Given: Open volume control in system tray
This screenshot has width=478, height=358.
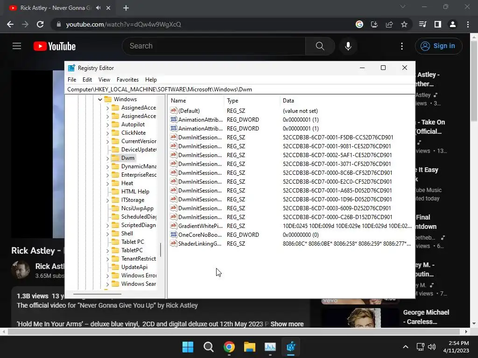Looking at the screenshot, I should tap(432, 347).
